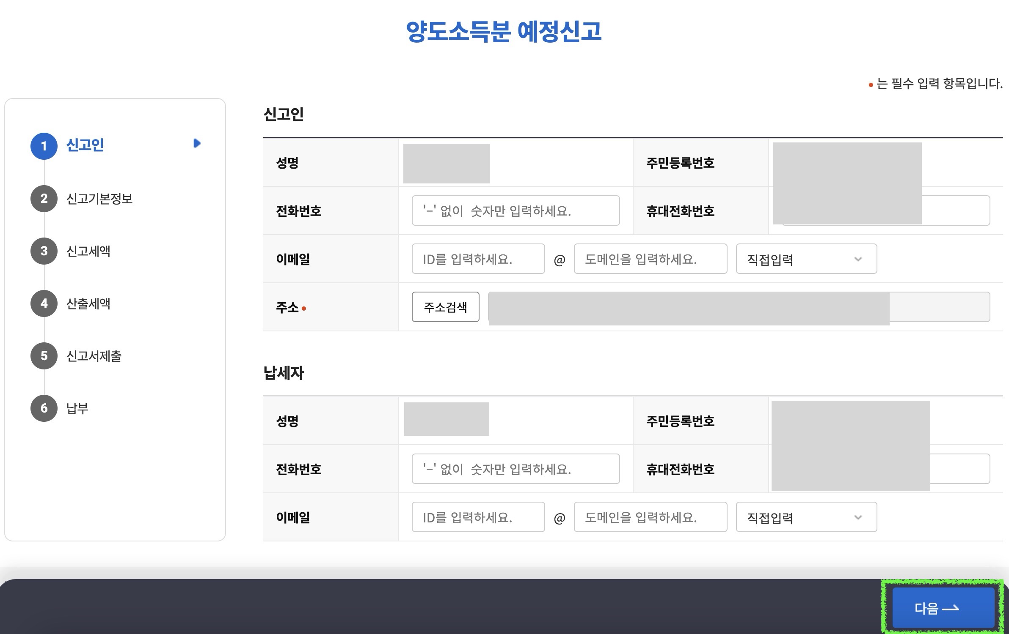This screenshot has width=1009, height=634.
Task: Click step 4 circle icon for 산출세액
Action: click(x=44, y=303)
